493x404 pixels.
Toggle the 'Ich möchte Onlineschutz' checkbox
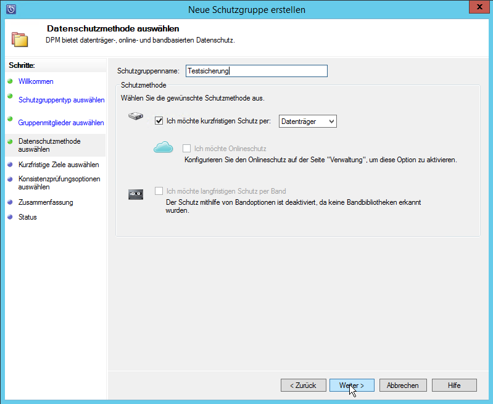click(187, 149)
